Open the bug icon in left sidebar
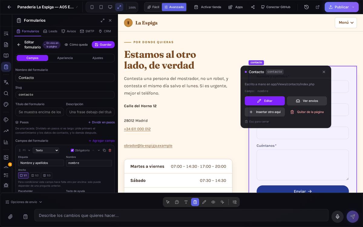363x227 pixels. [x=6, y=185]
